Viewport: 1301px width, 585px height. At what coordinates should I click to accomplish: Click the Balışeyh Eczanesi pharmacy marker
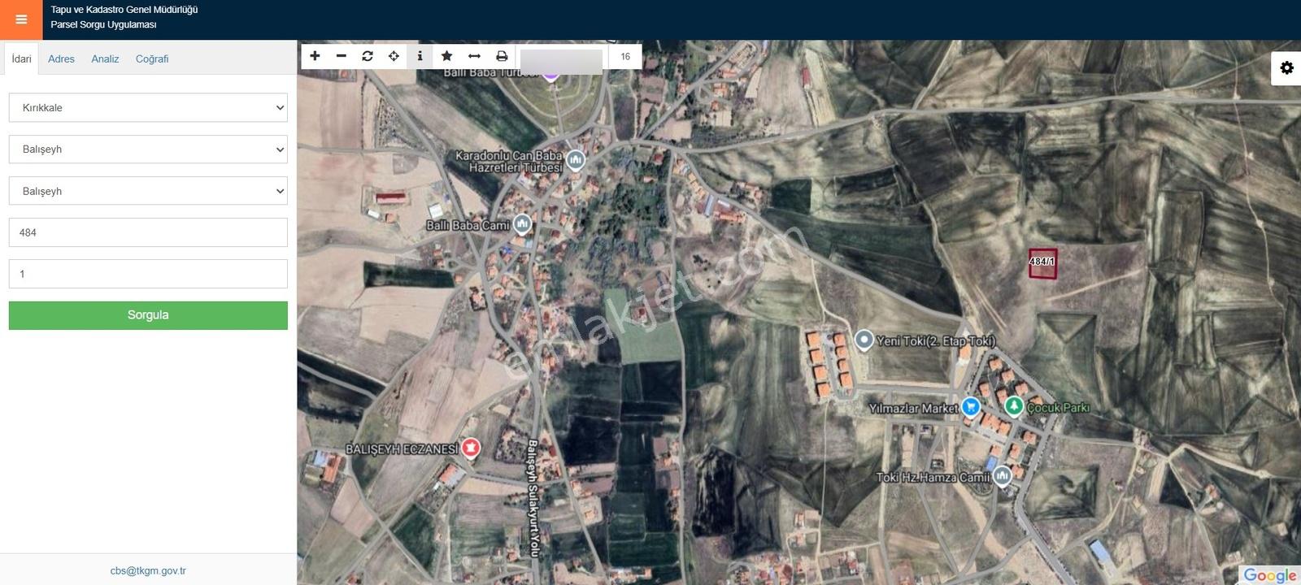(470, 448)
